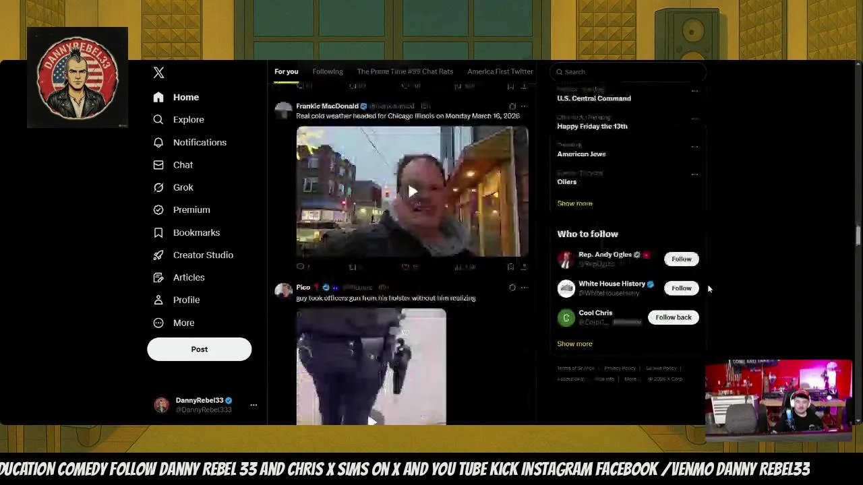The width and height of the screenshot is (863, 485).
Task: Open Premium in the sidebar
Action: pos(182,209)
